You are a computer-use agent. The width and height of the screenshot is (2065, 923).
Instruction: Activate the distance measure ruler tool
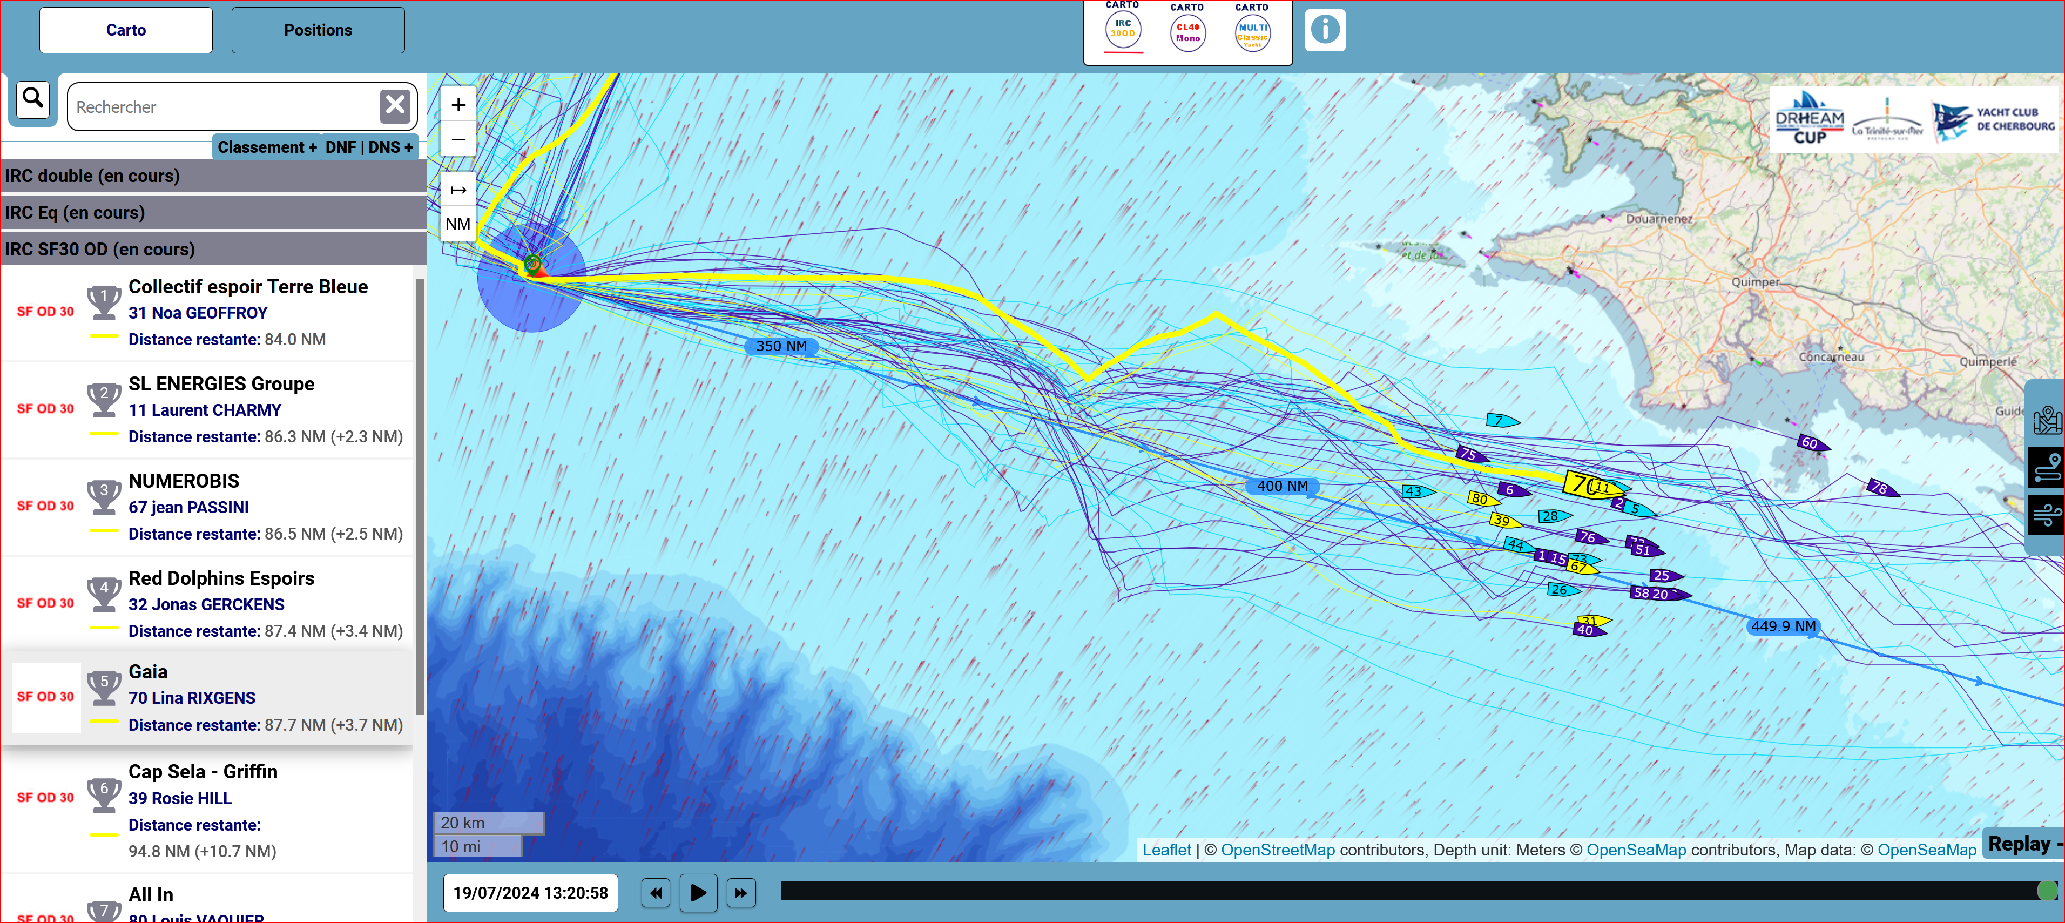tap(458, 190)
